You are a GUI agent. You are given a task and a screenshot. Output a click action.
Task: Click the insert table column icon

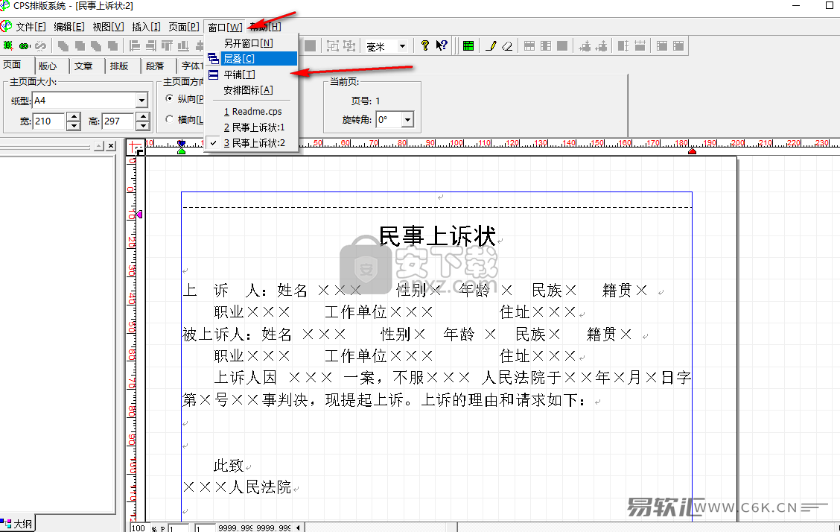click(x=546, y=46)
